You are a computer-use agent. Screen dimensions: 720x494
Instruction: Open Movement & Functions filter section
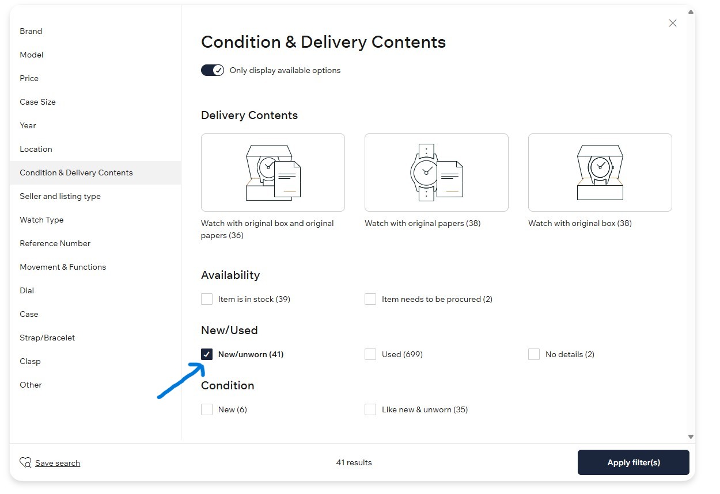point(63,267)
